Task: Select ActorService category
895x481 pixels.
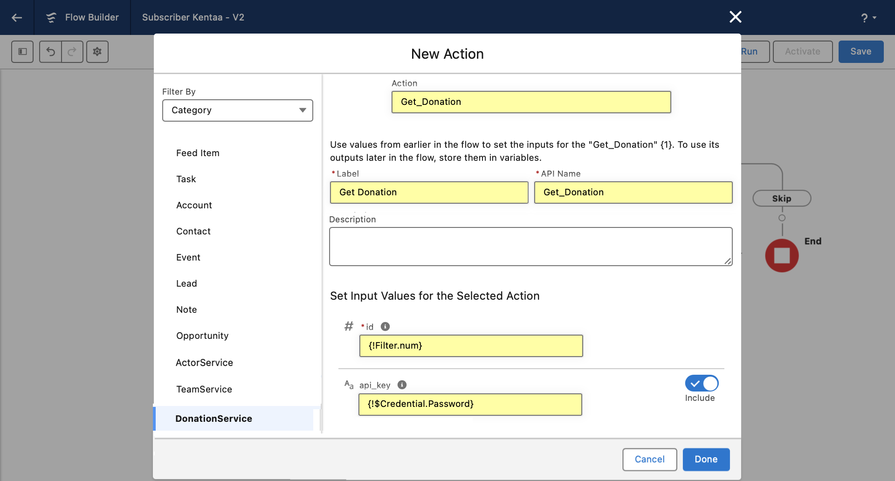Action: click(204, 363)
